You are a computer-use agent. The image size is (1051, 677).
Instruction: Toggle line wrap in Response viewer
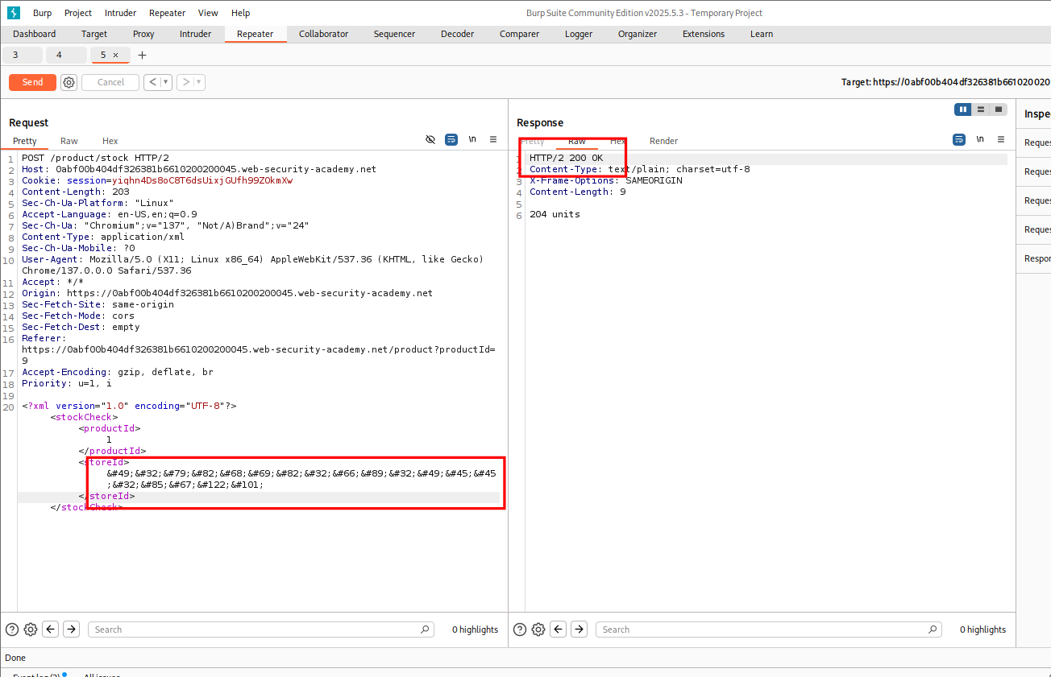959,139
